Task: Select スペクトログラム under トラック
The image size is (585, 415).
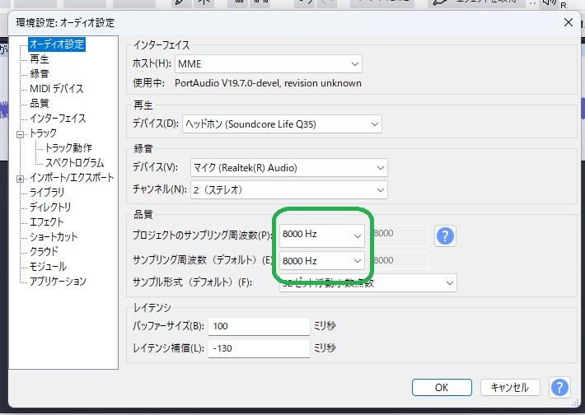Action: pos(74,163)
